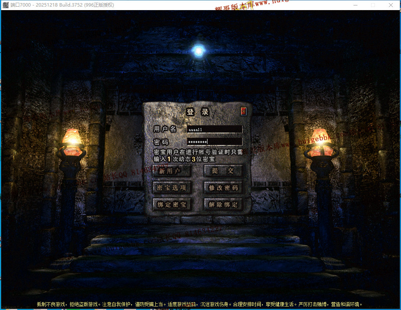
Task: Submit login with the 提交 button
Action: point(223,171)
